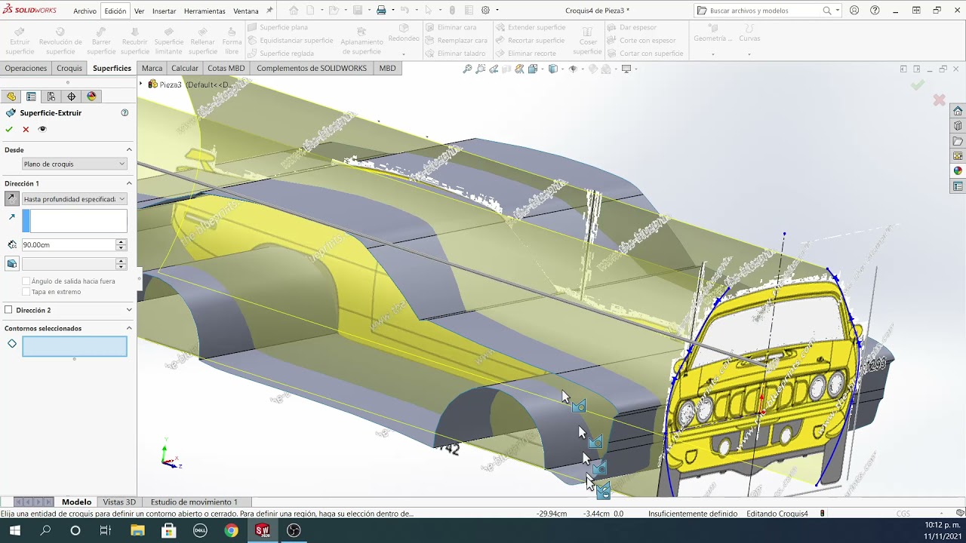Open SOLIDWORKS Resources home task pane icon

(958, 111)
